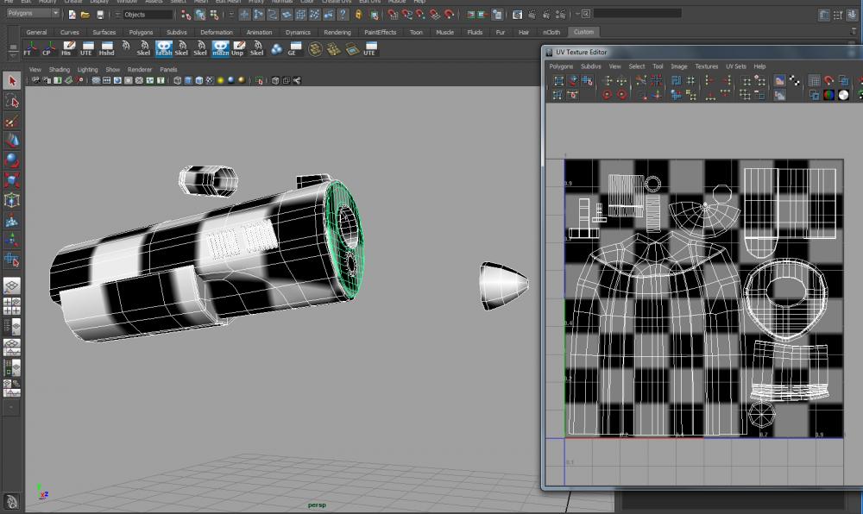
Task: Open the viewport Lighting menu
Action: point(87,70)
